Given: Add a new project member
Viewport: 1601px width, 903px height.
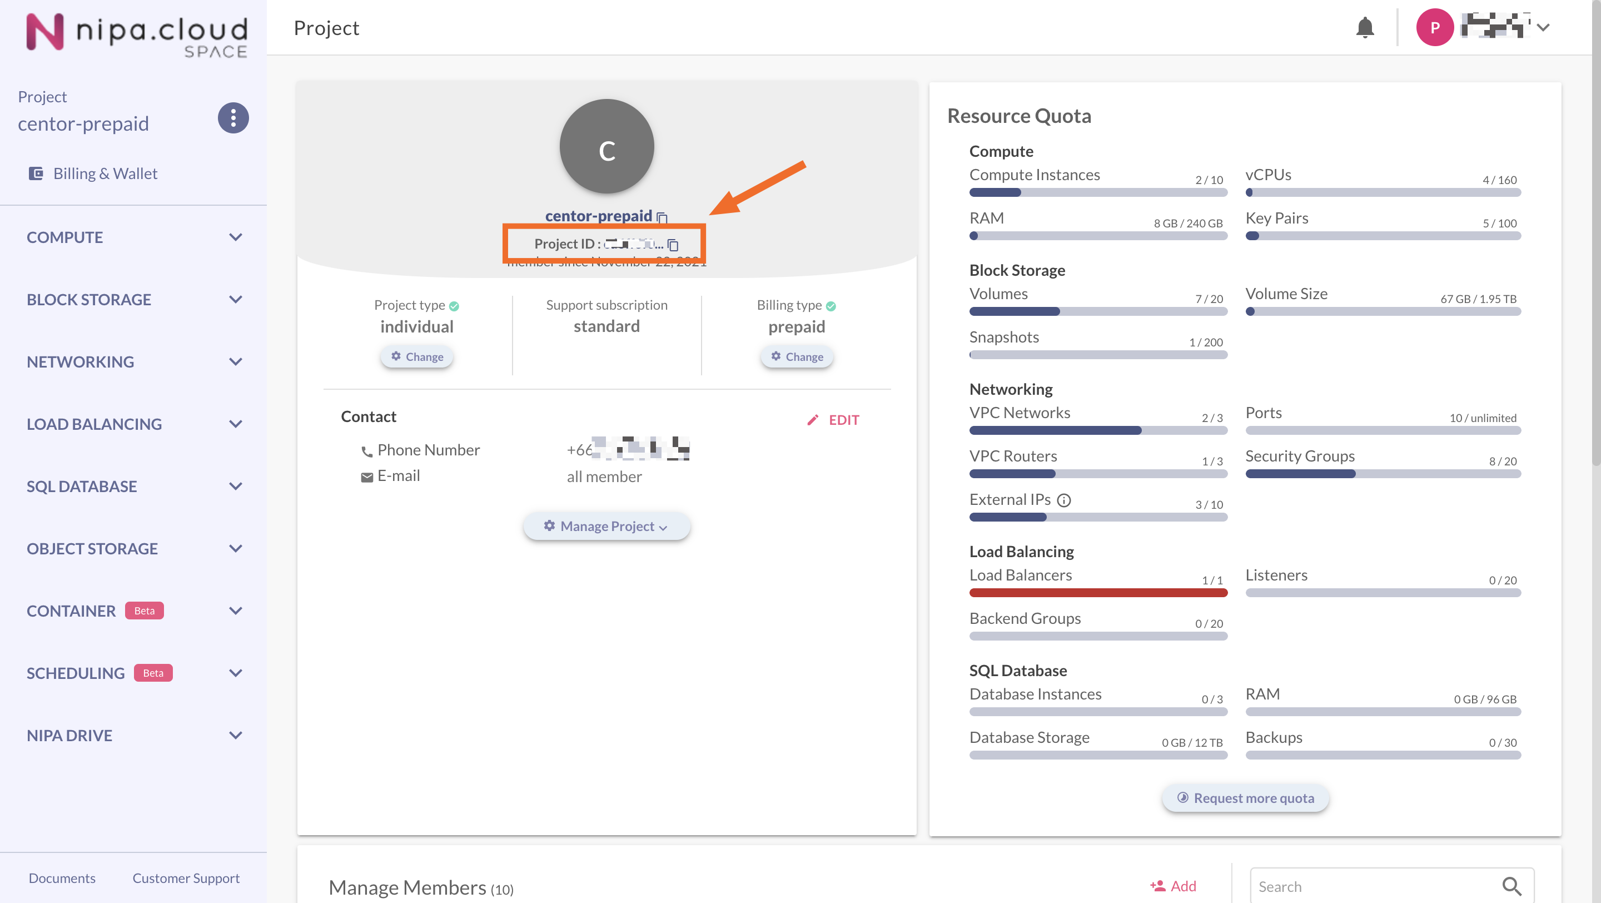Looking at the screenshot, I should pos(1173,886).
